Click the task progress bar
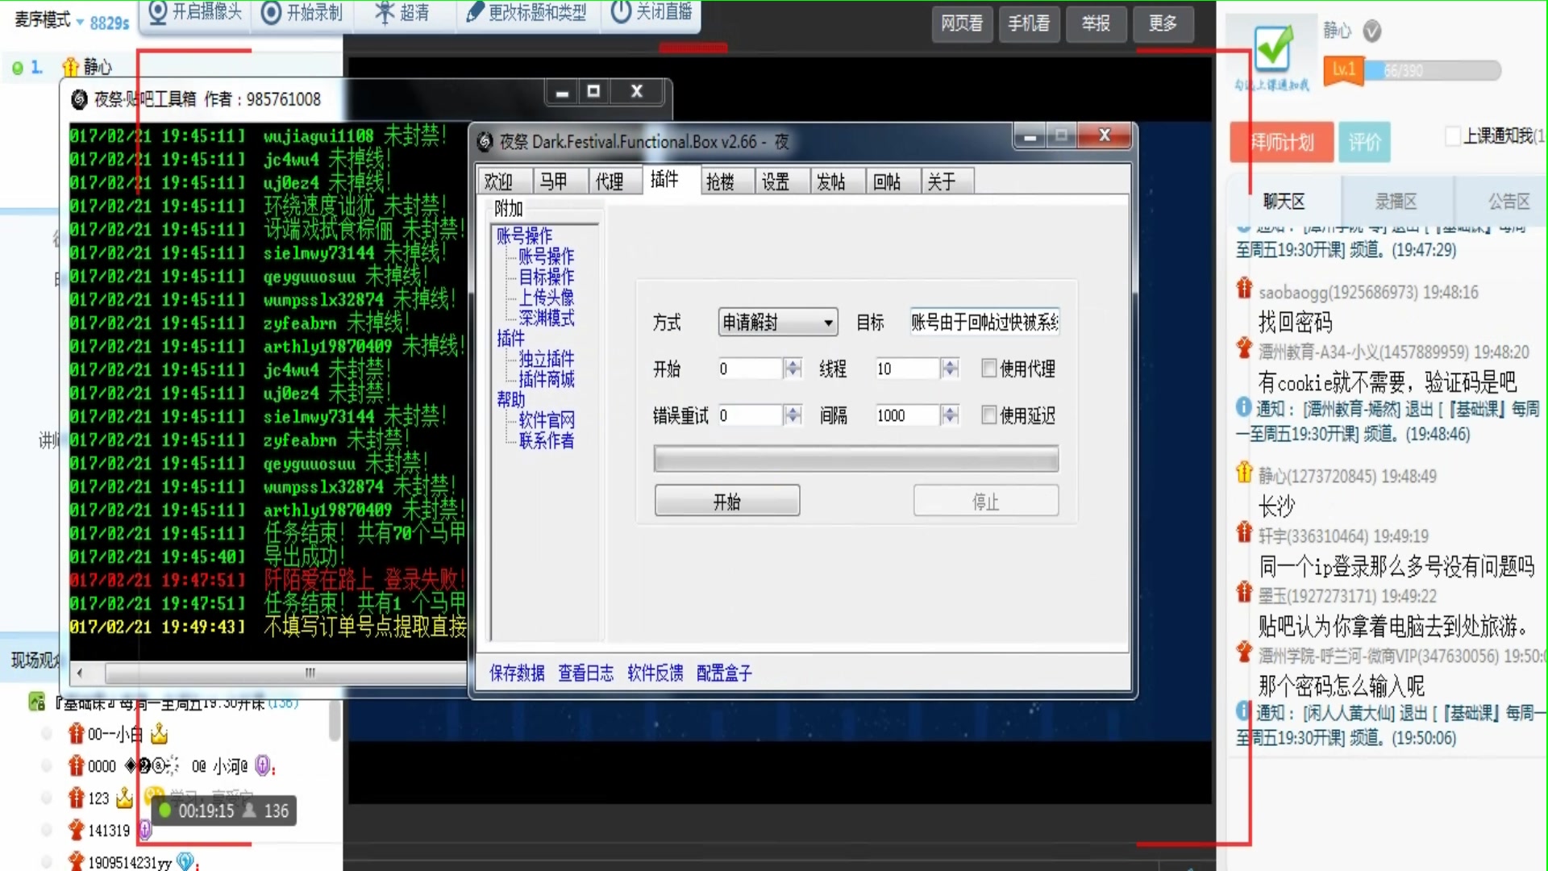Viewport: 1548px width, 871px height. [x=856, y=459]
